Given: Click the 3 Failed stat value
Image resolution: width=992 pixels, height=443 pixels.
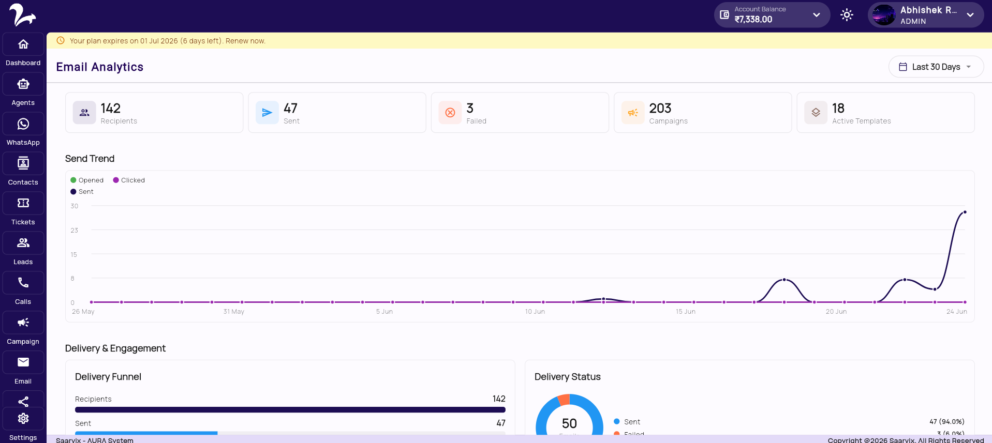Looking at the screenshot, I should click(470, 108).
